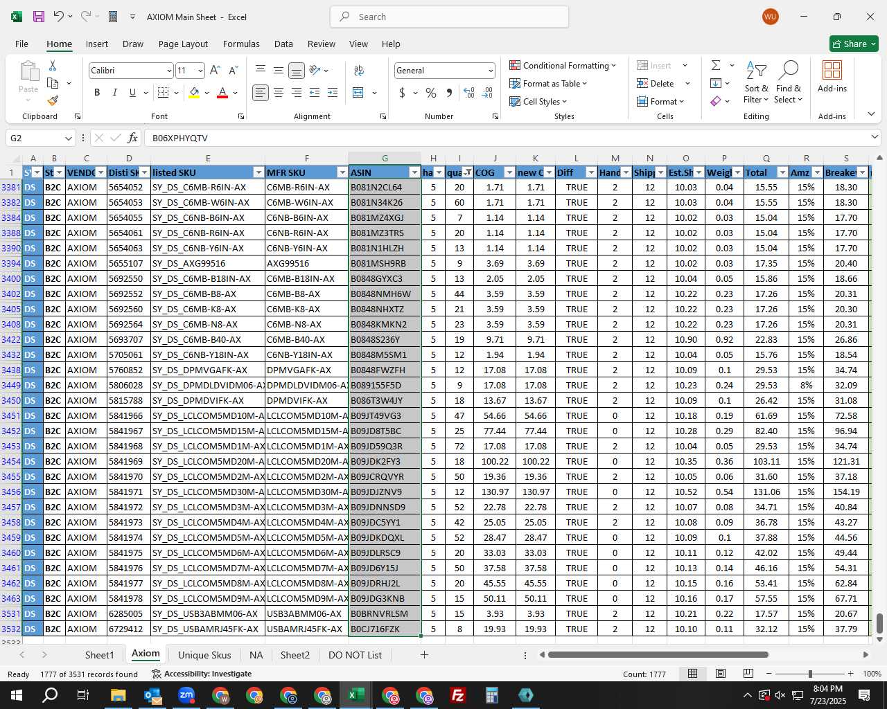
Task: Toggle Bold formatting
Action: click(x=97, y=92)
